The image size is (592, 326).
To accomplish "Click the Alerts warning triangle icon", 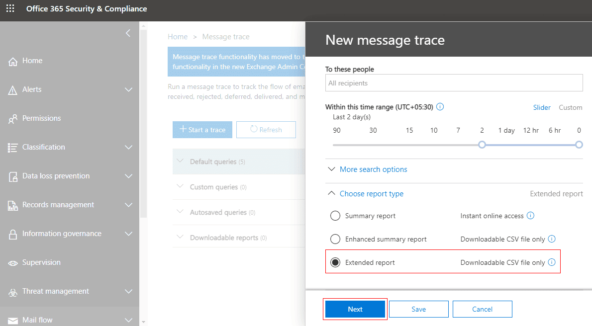I will point(13,90).
